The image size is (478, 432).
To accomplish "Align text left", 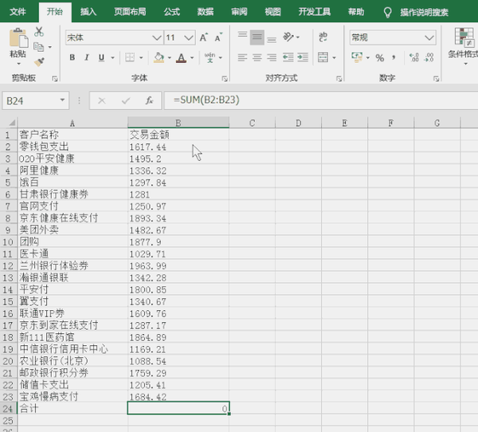I will point(242,57).
